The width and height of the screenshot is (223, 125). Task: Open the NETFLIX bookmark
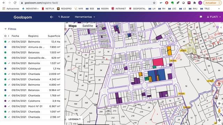pos(48,9)
